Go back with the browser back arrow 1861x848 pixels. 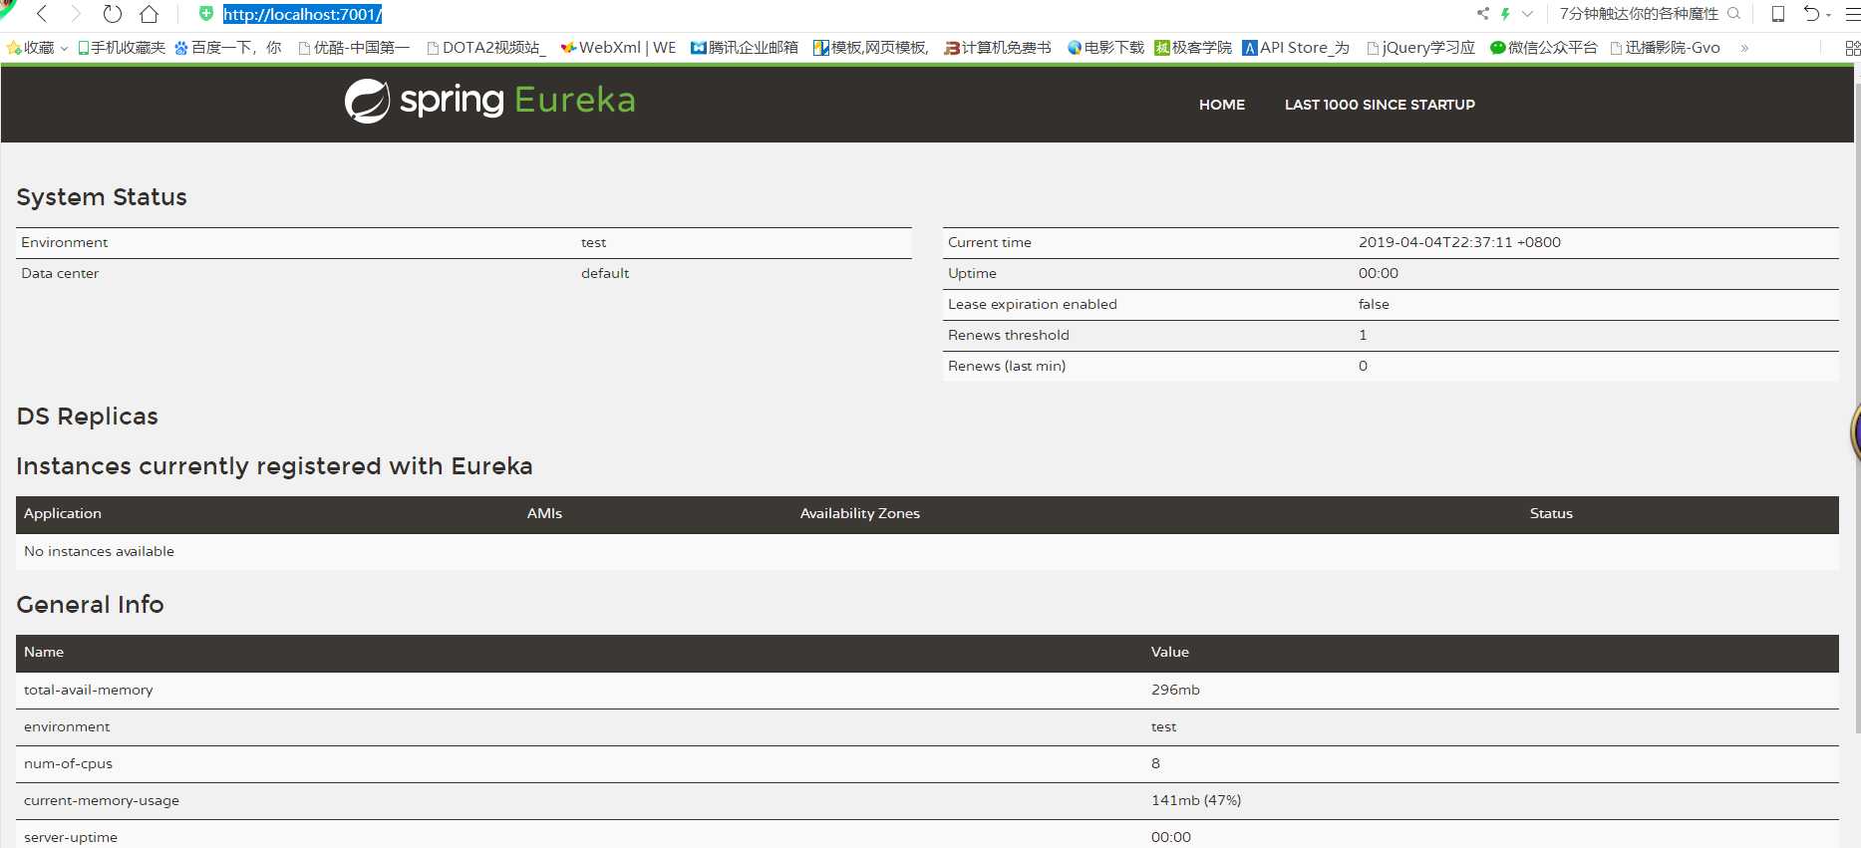[x=42, y=14]
